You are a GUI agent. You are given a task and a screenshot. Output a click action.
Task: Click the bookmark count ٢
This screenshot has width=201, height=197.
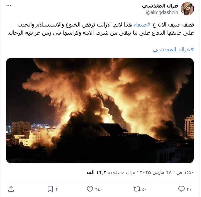point(57,189)
